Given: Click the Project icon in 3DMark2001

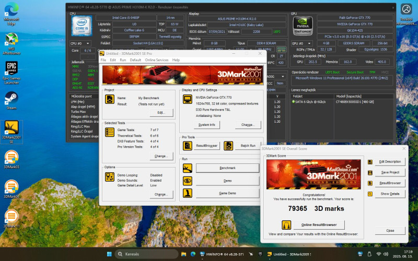Looking at the screenshot, I should pos(110,99).
